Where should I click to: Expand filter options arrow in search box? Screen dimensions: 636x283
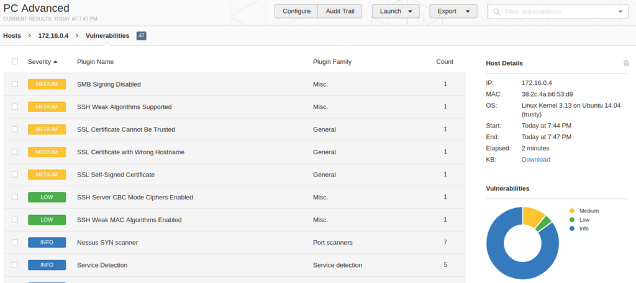[620, 12]
